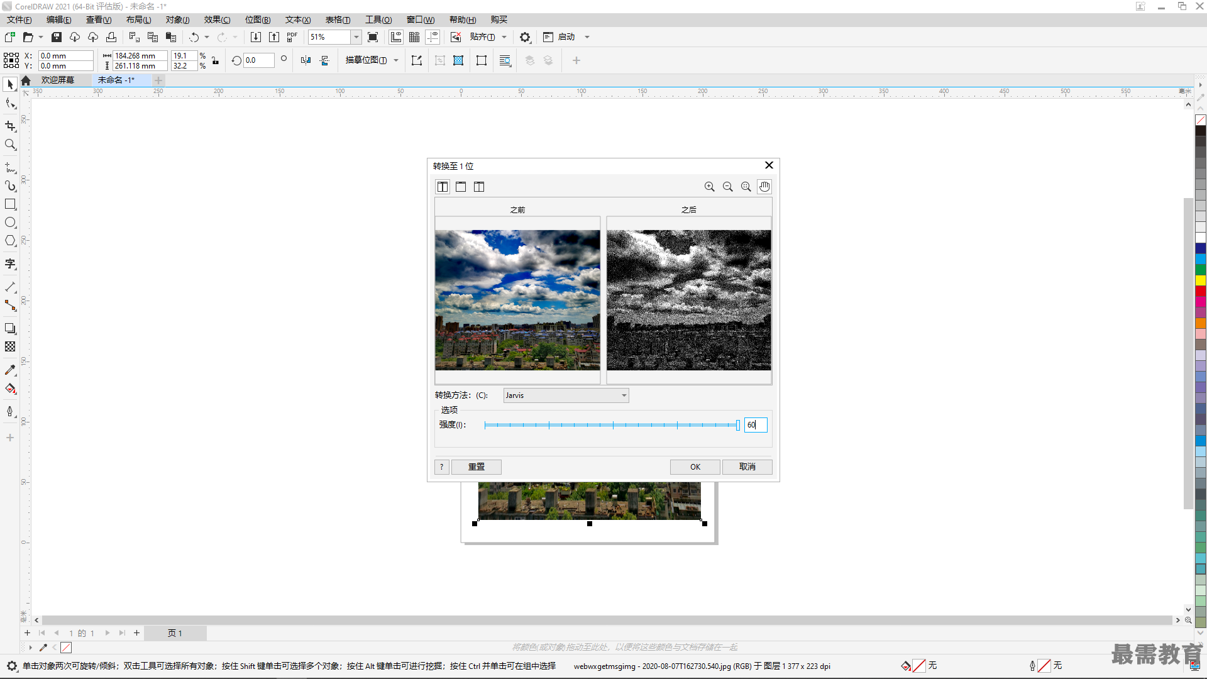Select the Transparency tool
1207x679 pixels.
(x=10, y=346)
